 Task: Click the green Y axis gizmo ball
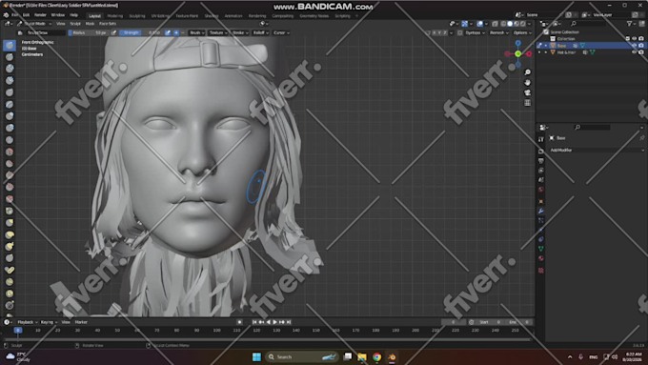tap(517, 53)
